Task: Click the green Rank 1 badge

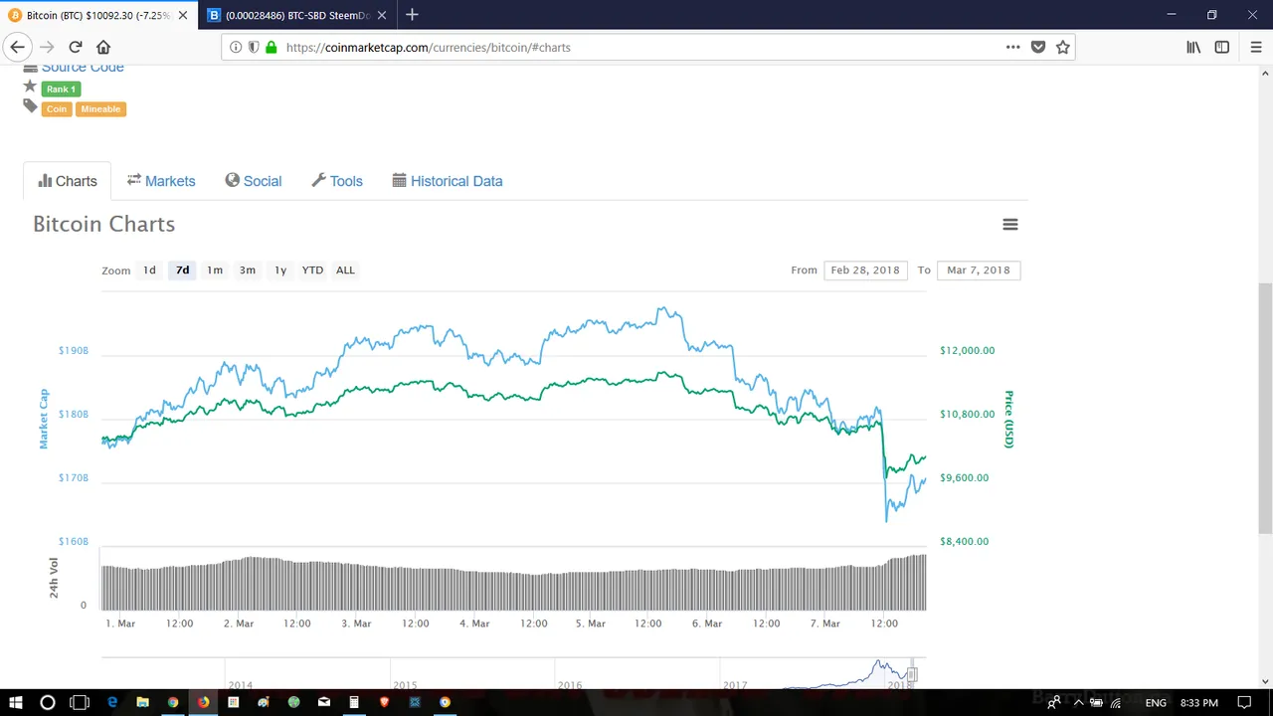Action: pos(61,89)
